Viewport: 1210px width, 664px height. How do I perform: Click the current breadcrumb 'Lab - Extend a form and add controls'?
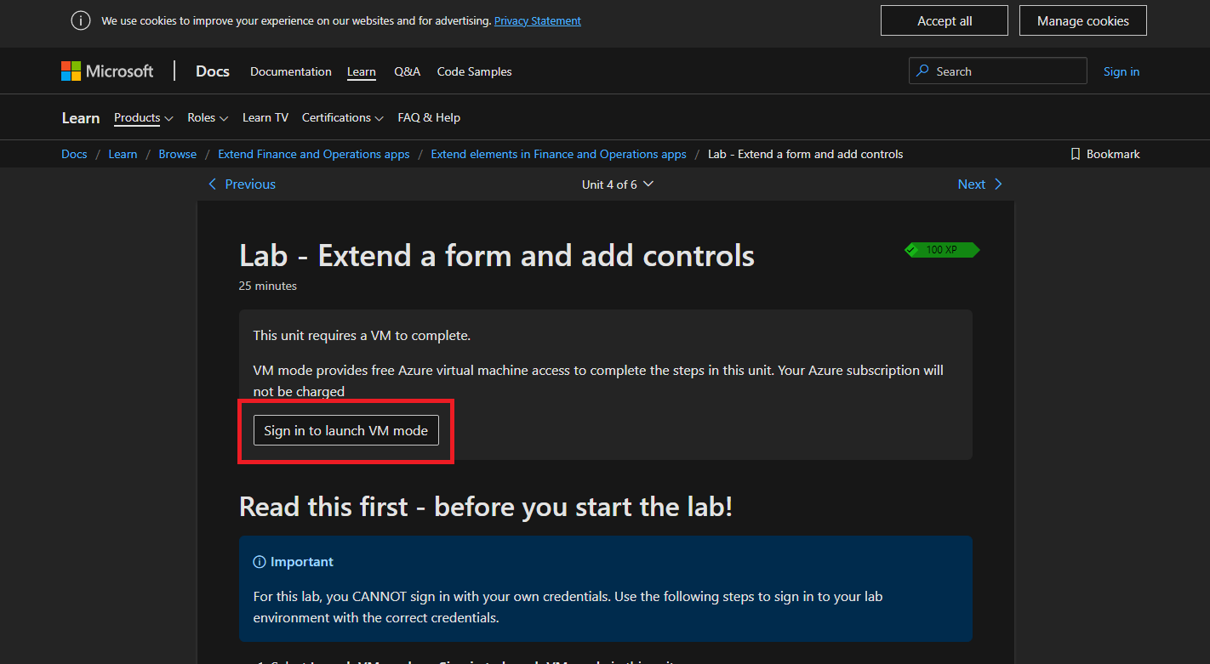coord(806,154)
